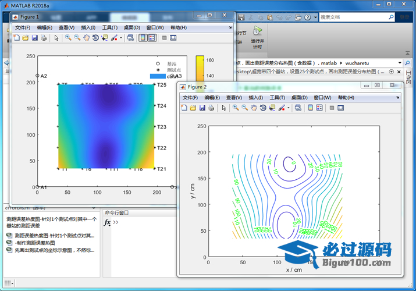Toggle Insert Colorbar button in Figure 1
Screen dimensions: 416x291
click(143, 38)
